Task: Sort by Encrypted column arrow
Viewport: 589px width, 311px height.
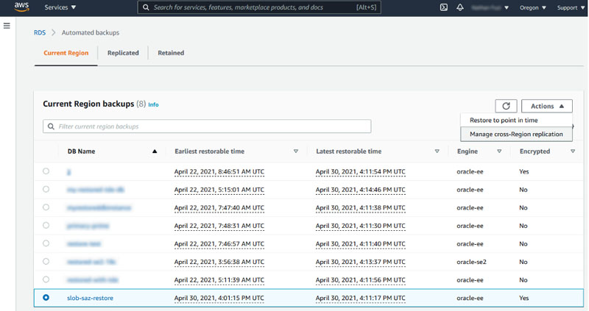Action: [x=573, y=151]
